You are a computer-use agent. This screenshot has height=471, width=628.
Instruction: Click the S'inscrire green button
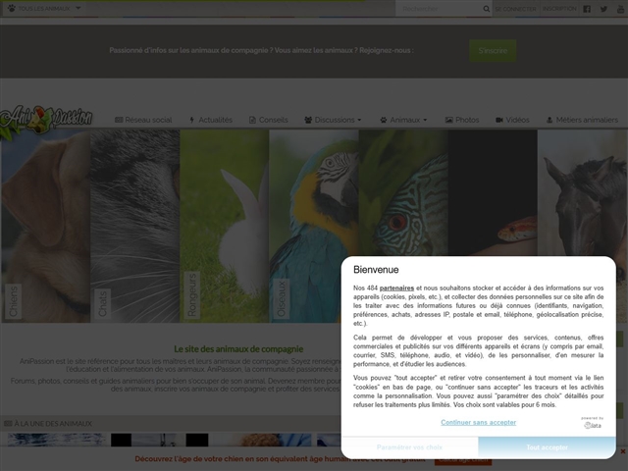pos(493,50)
